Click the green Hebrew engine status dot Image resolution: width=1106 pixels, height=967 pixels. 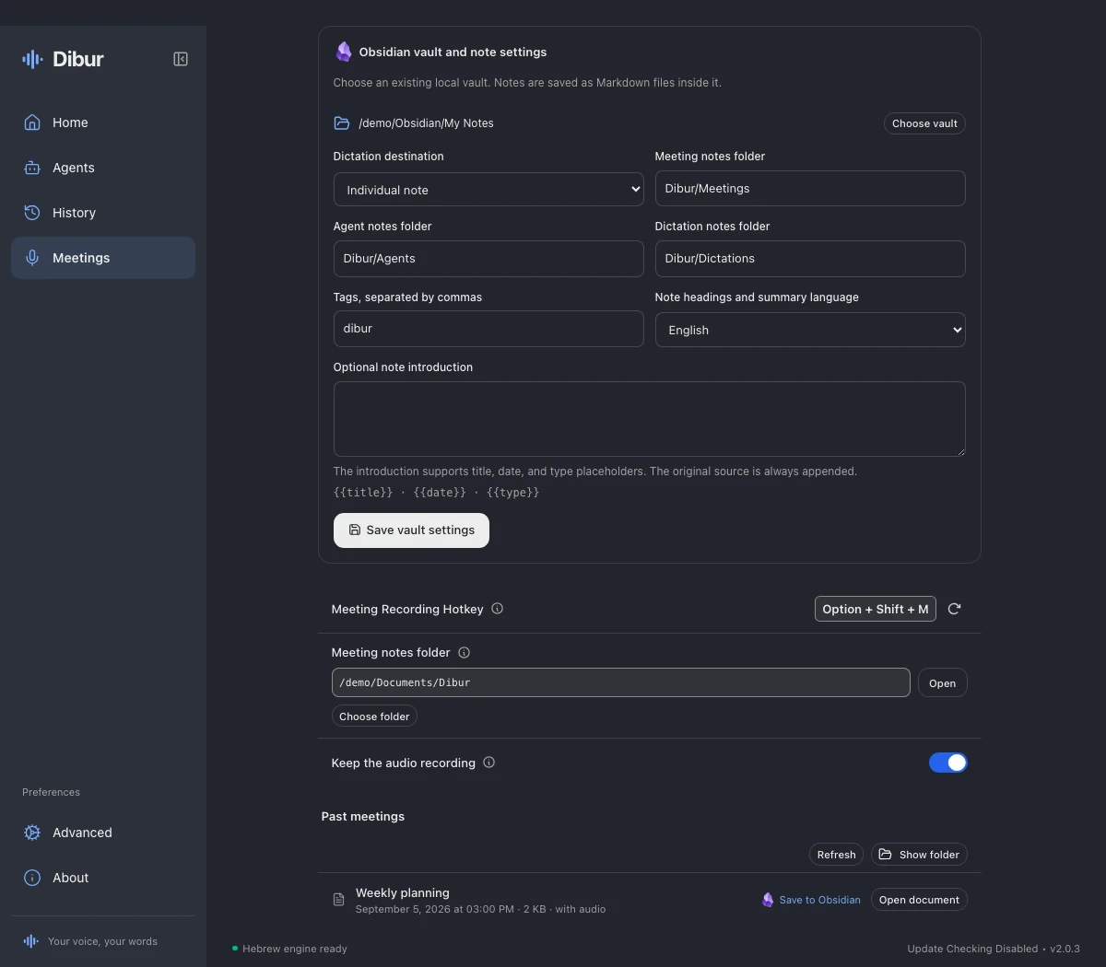[x=235, y=948]
